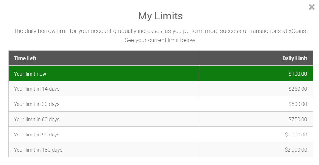The height and width of the screenshot is (165, 319).
Task: Select 'Your limit in 180 days' cell
Action: tap(38, 150)
